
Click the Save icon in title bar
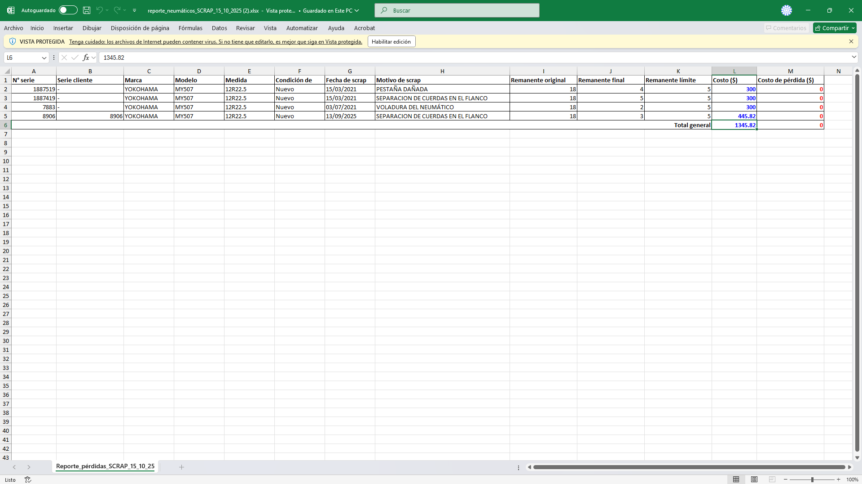coord(87,10)
